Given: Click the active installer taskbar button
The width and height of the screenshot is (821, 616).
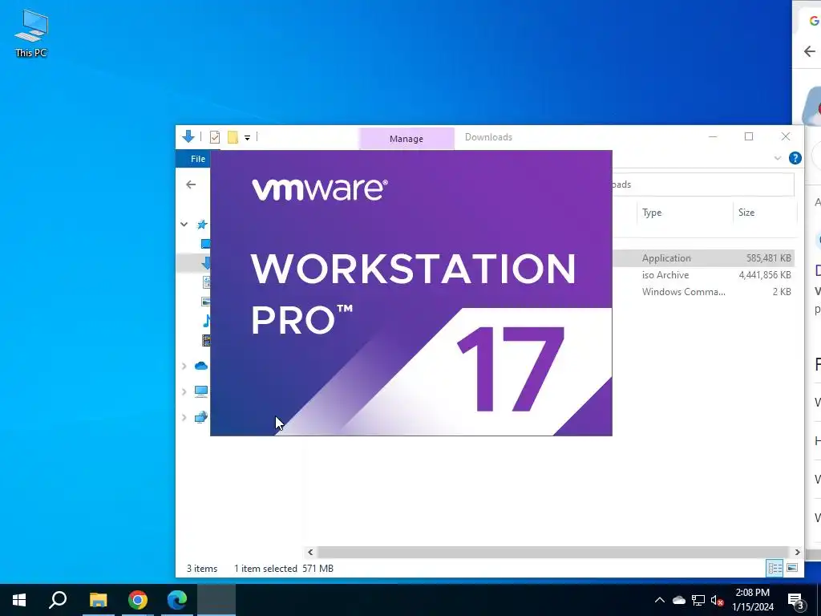Looking at the screenshot, I should (216, 600).
